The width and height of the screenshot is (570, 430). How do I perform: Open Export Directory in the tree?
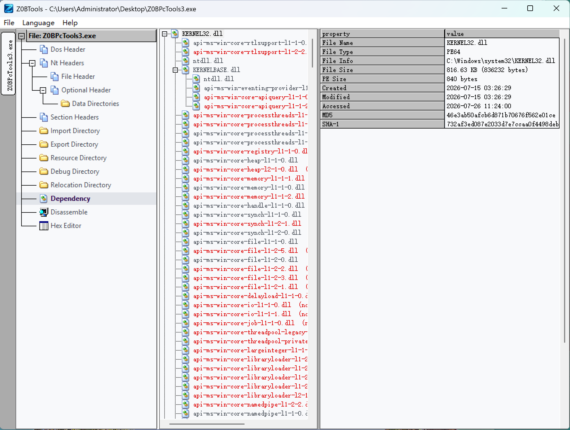point(74,144)
